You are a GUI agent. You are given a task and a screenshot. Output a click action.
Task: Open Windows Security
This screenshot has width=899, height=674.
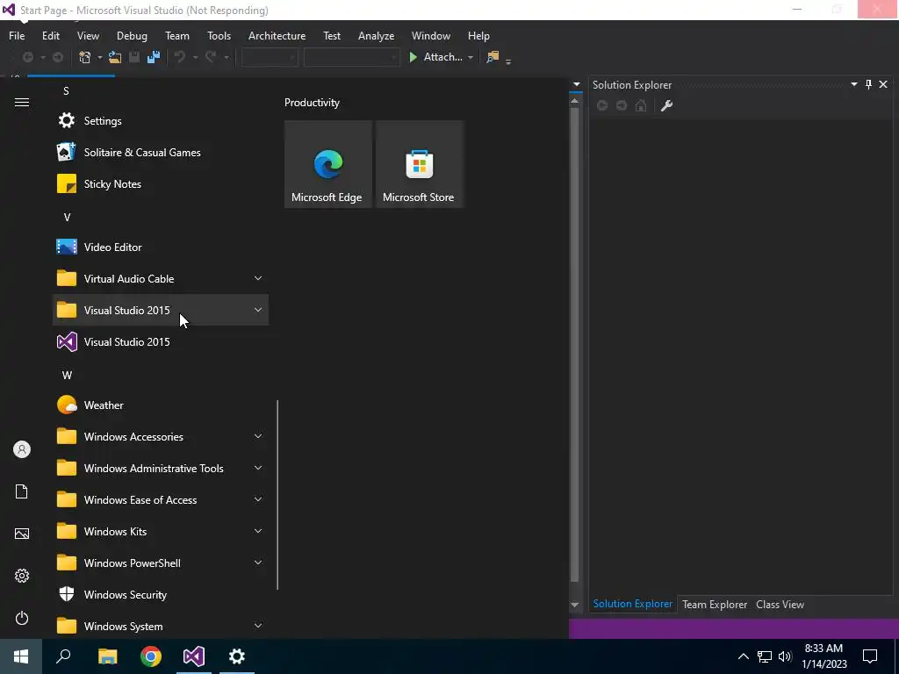[161, 594]
